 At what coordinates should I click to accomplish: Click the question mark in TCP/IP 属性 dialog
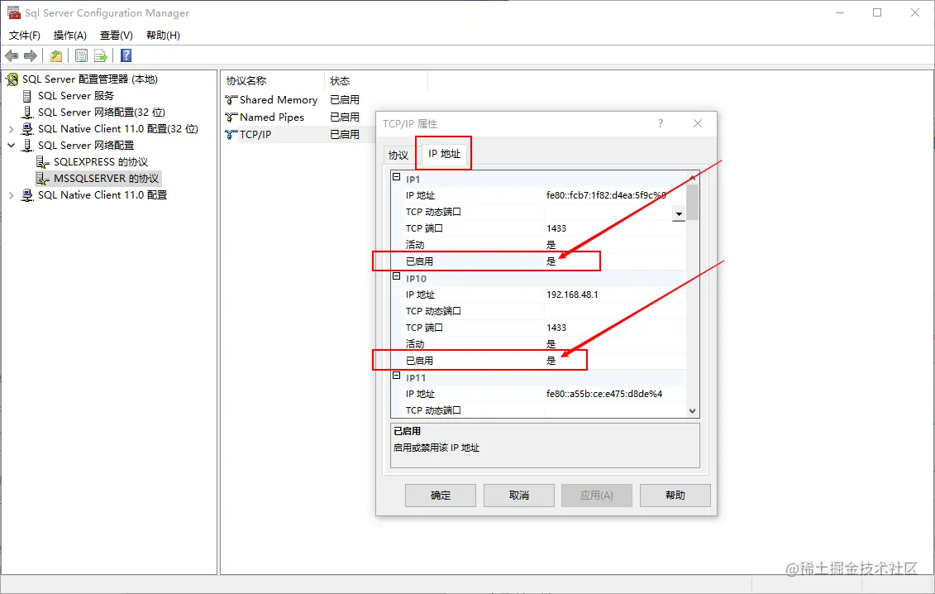click(660, 123)
